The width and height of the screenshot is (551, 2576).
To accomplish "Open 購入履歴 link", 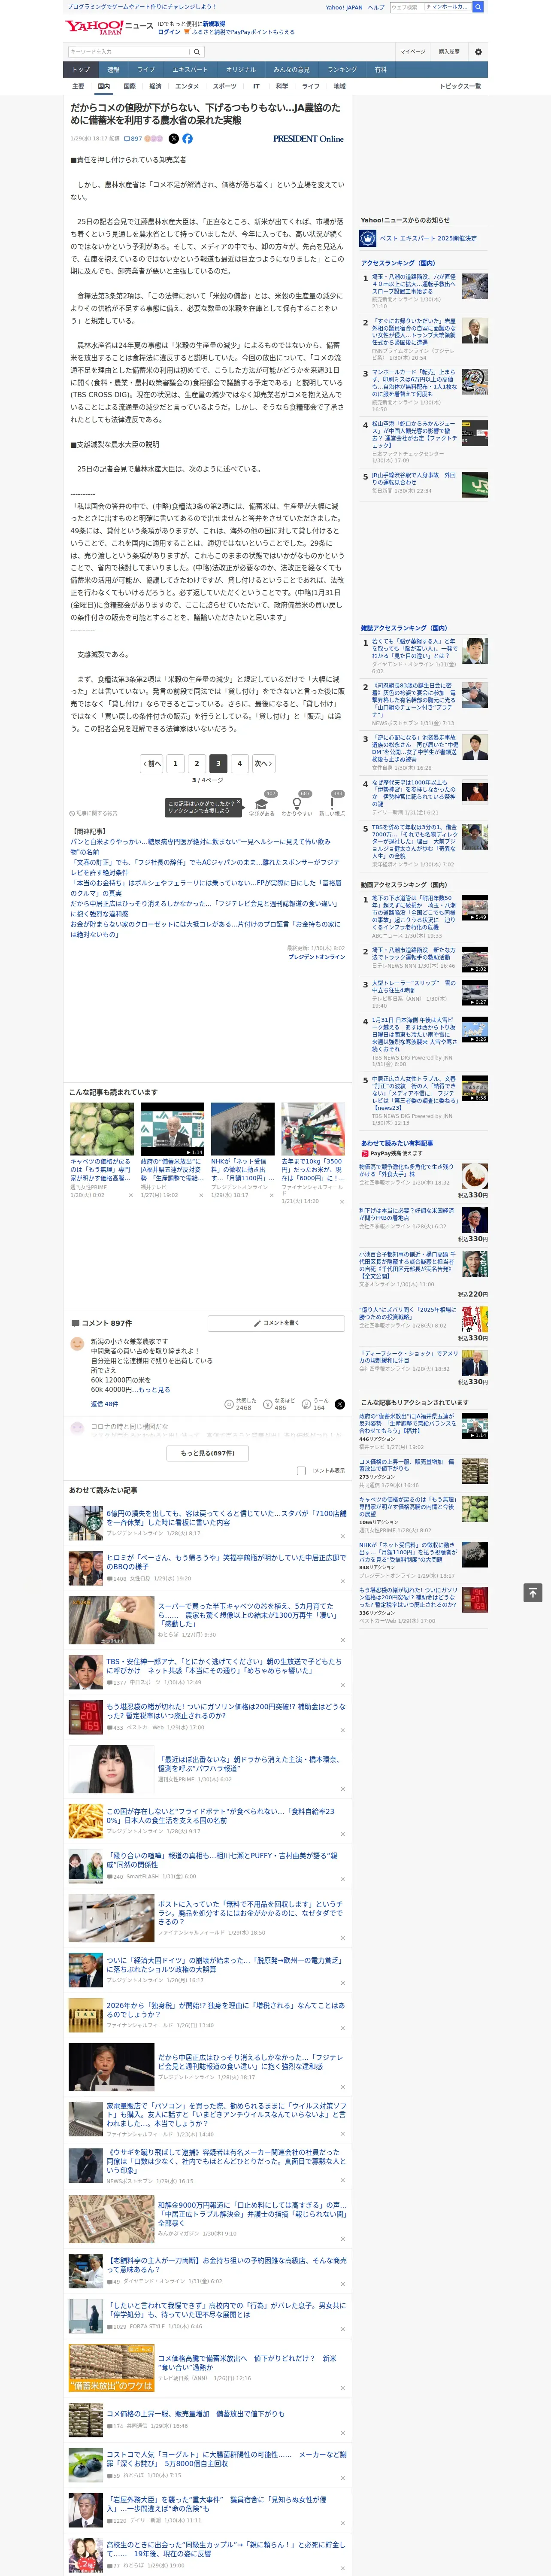I will pyautogui.click(x=449, y=52).
